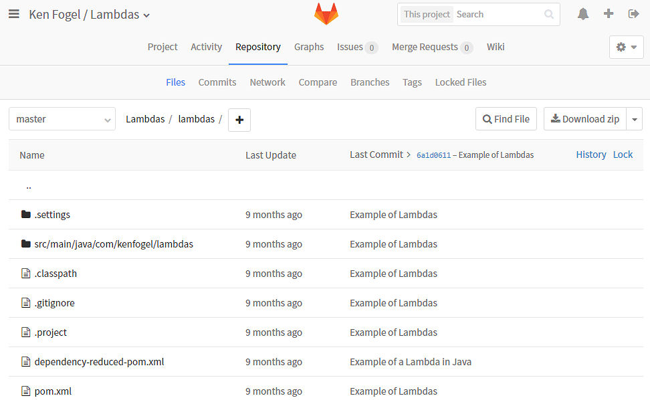Click the plus icon in header
This screenshot has height=400, width=650.
click(609, 14)
